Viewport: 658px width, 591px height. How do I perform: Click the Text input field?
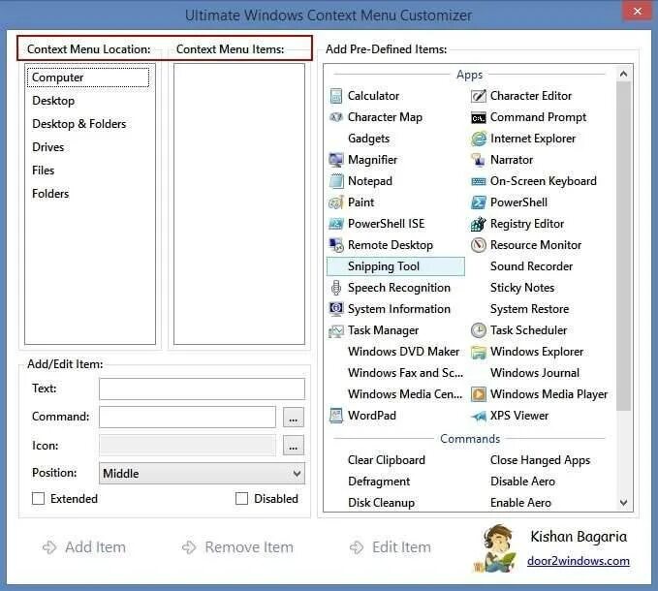202,389
